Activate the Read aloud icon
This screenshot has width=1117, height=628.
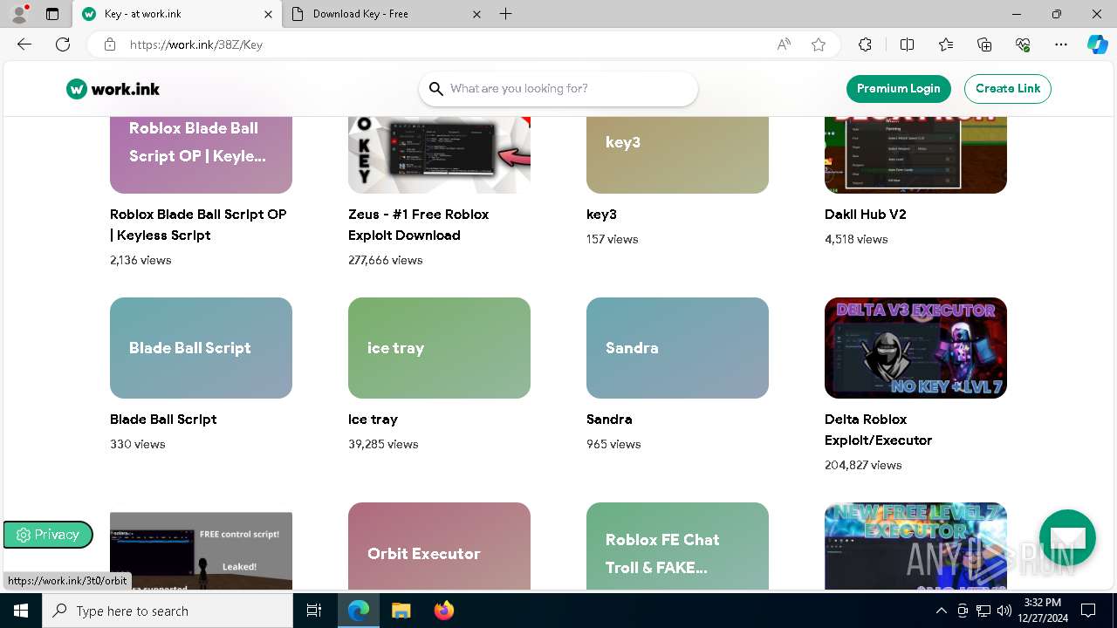coord(784,44)
